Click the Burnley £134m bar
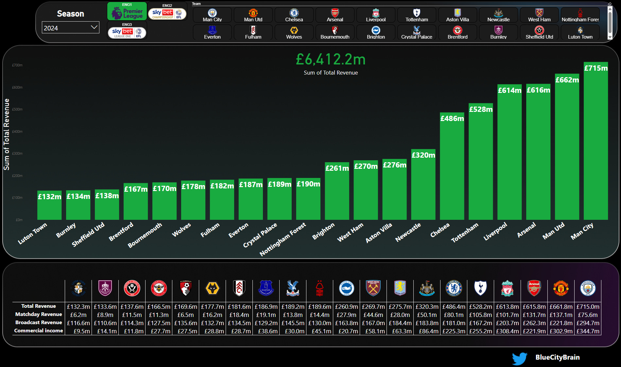Viewport: 621px width, 367px height. [x=78, y=205]
